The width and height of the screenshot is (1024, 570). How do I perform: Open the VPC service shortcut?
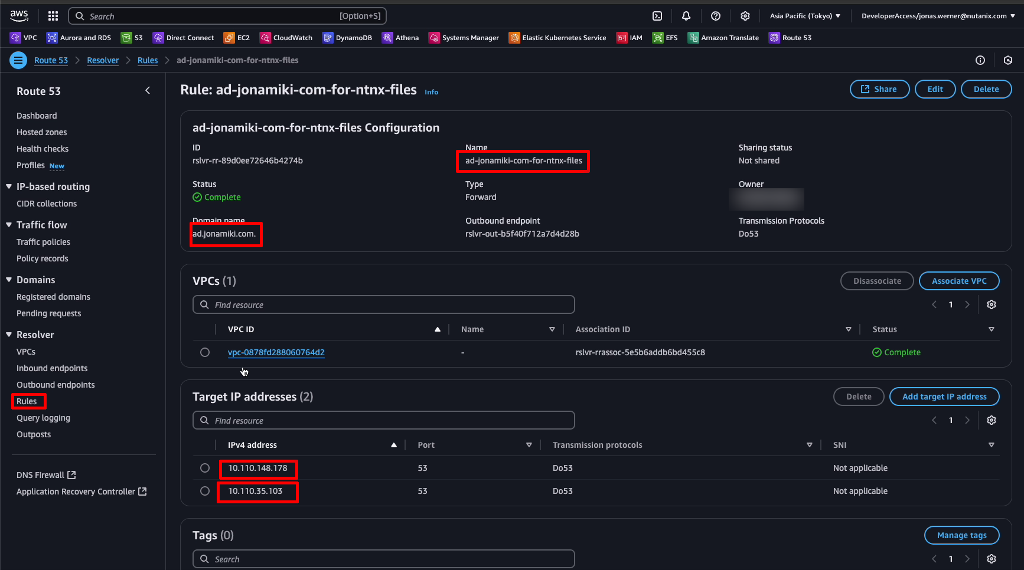point(24,38)
